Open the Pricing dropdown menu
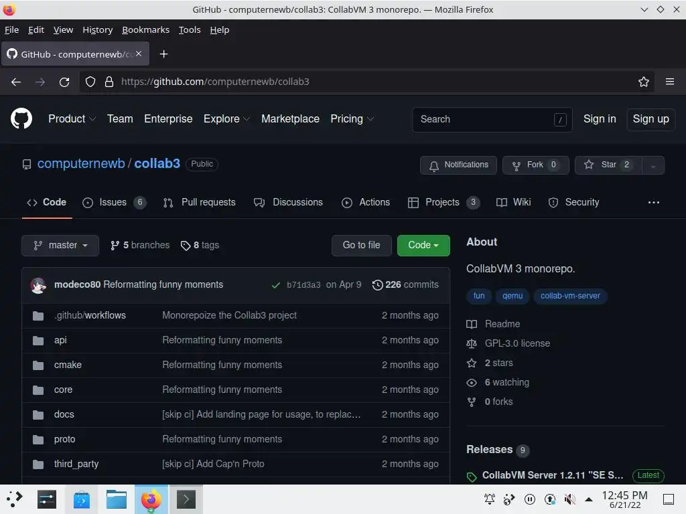 pos(352,119)
